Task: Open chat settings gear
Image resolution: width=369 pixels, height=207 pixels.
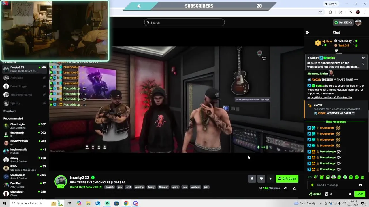Action: click(350, 194)
